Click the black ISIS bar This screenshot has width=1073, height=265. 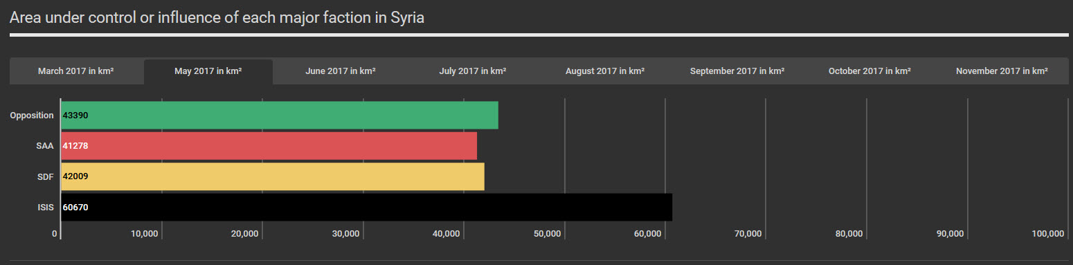[367, 207]
